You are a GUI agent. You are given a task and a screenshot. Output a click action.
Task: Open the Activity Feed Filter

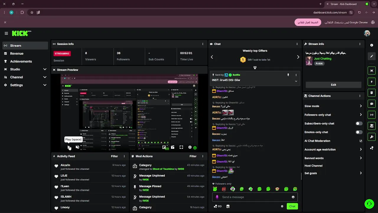(x=114, y=156)
